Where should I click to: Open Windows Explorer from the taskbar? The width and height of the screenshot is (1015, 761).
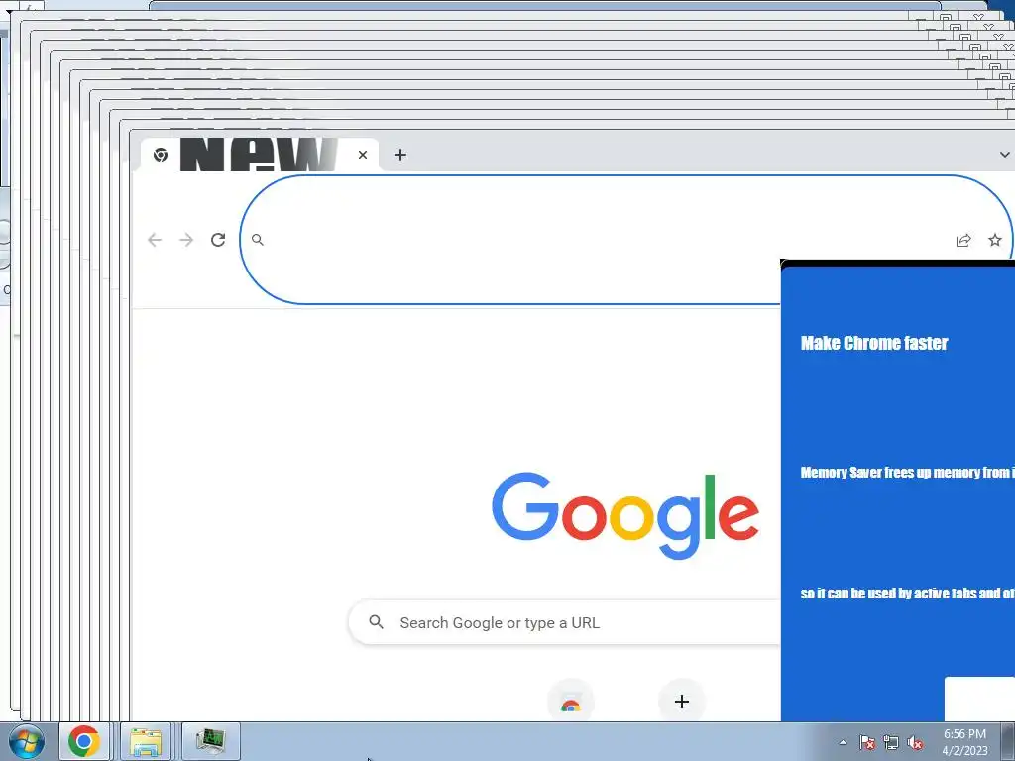[146, 741]
